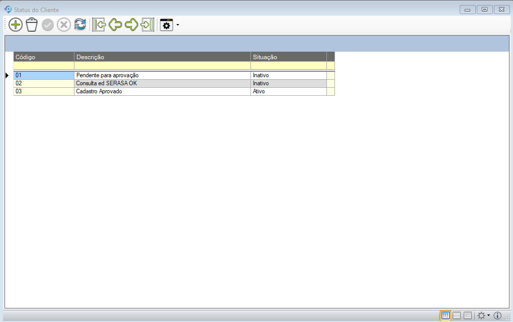Switch to split view mode in status bar
This screenshot has height=322, width=513.
click(x=457, y=315)
